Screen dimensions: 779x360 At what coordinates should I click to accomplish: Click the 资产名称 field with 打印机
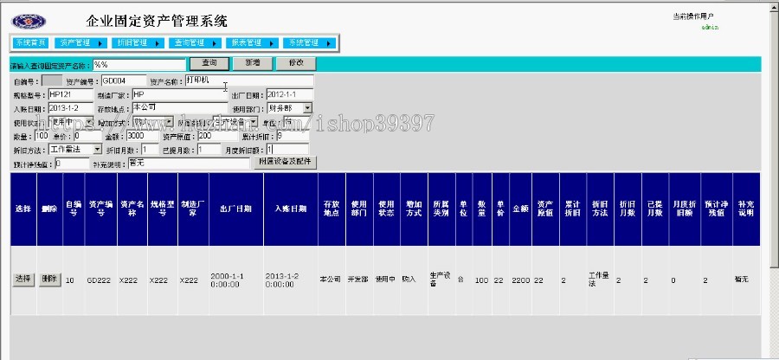tap(249, 80)
